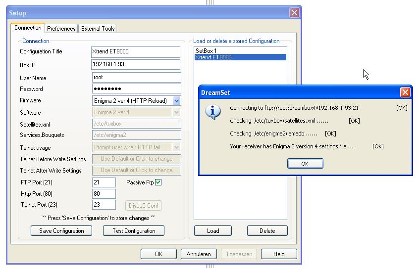Image resolution: width=419 pixels, height=268 pixels.
Task: Expand the Firmware dropdown
Action: pyautogui.click(x=176, y=101)
